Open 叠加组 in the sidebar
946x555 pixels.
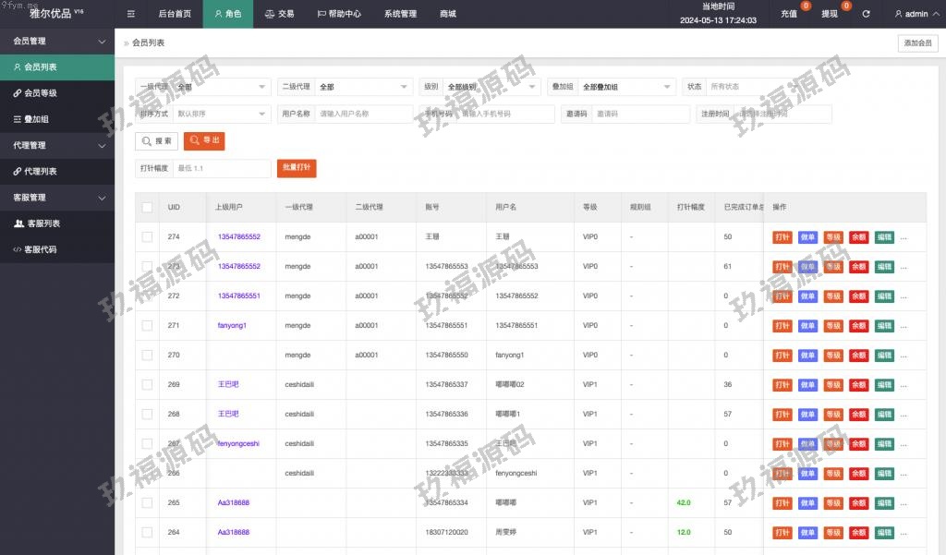(36, 119)
